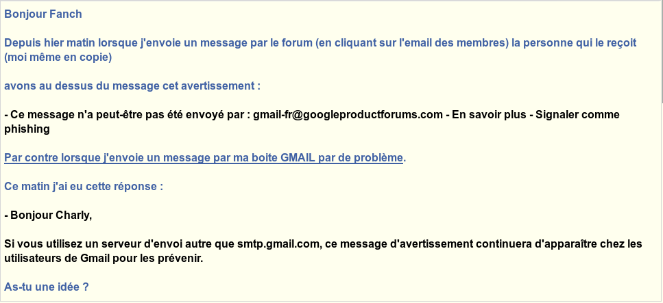Click the "As-tu une idée ?" question
The image size is (663, 303).
click(x=46, y=287)
